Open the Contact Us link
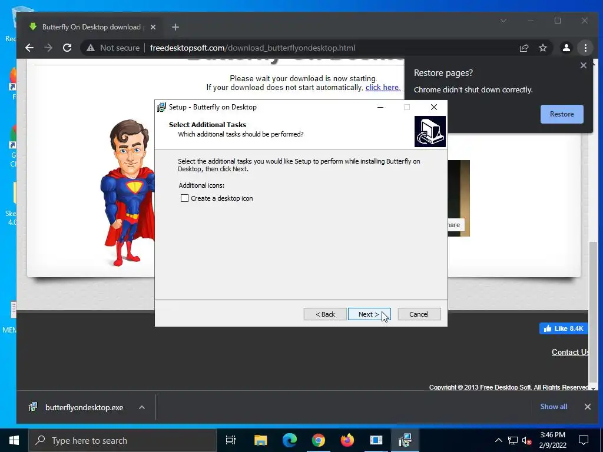This screenshot has height=452, width=603. click(570, 352)
